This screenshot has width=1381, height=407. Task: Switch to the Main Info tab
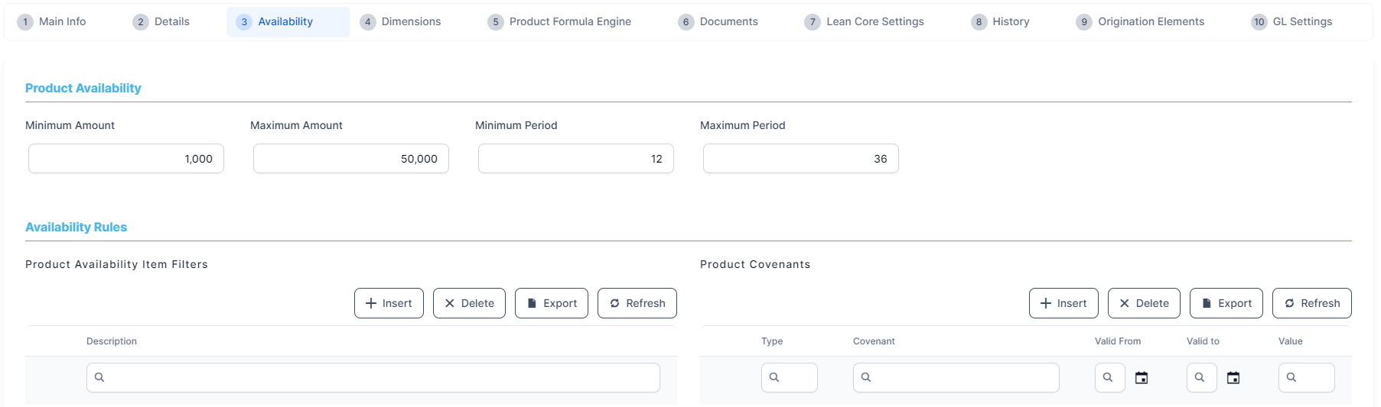(52, 22)
